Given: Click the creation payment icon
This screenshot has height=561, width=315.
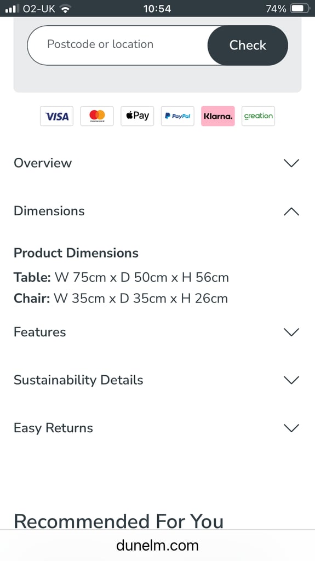Looking at the screenshot, I should (258, 116).
